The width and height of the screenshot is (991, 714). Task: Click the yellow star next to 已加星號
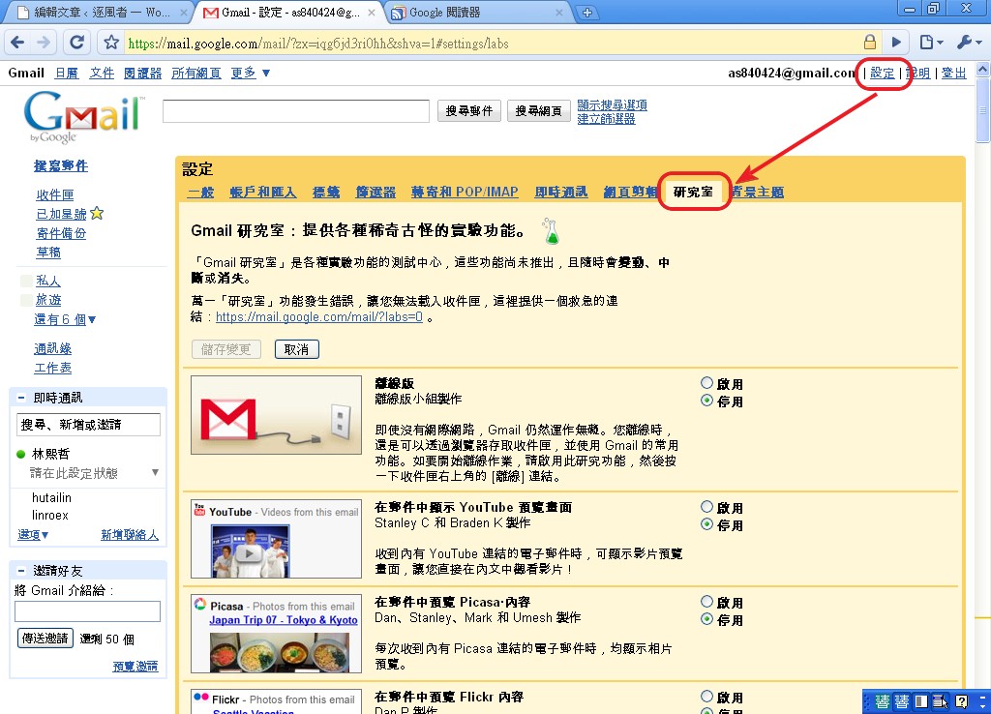[x=97, y=214]
